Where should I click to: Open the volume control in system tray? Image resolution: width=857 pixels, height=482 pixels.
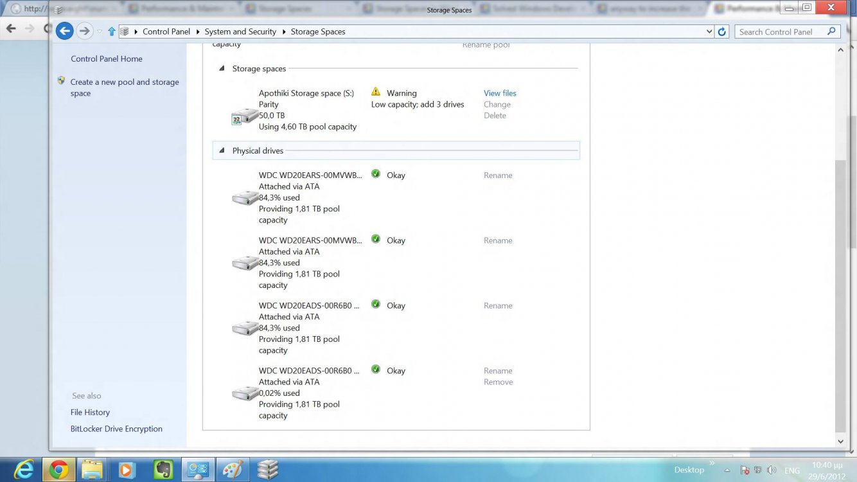pyautogui.click(x=772, y=470)
